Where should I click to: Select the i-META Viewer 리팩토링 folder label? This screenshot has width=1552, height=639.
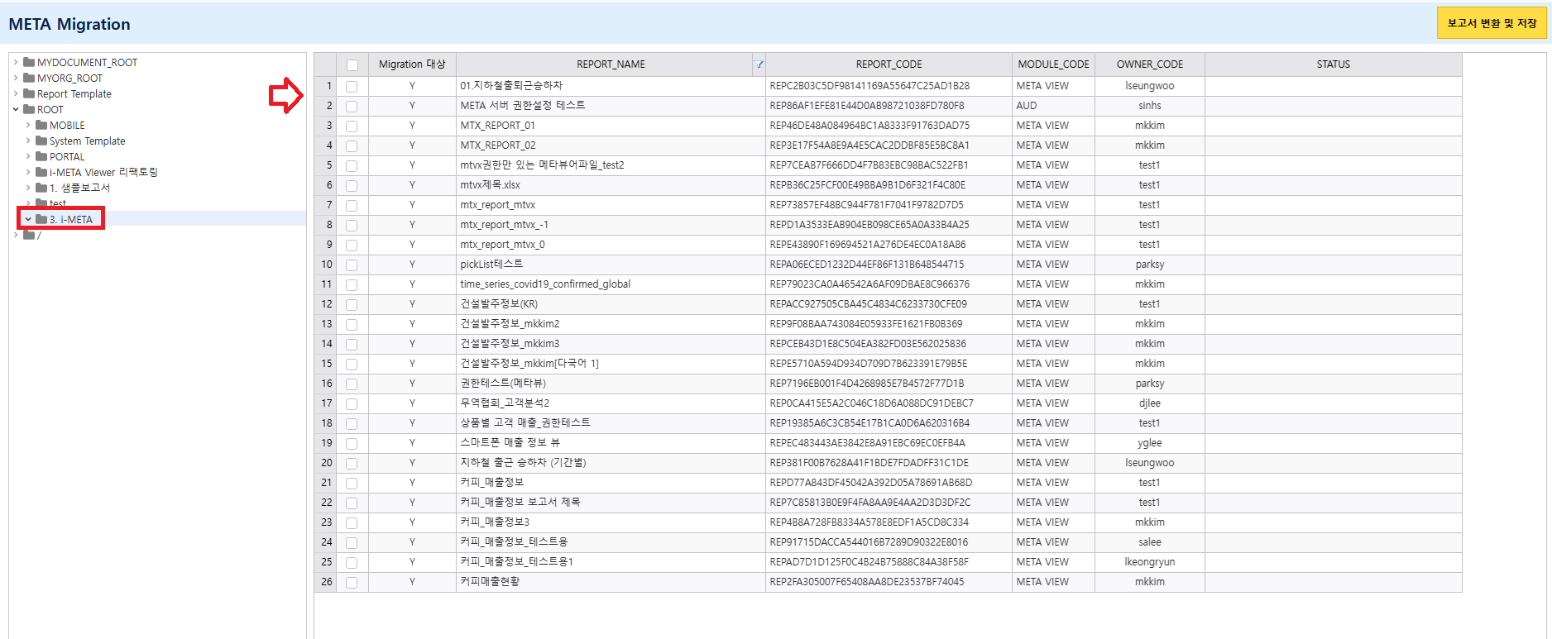pyautogui.click(x=103, y=172)
